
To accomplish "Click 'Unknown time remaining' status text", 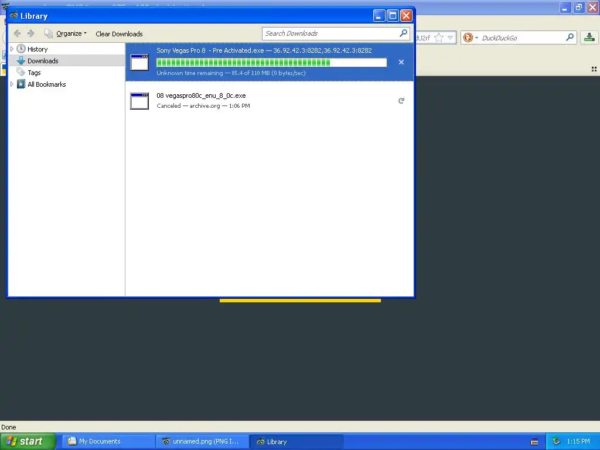I will 190,73.
